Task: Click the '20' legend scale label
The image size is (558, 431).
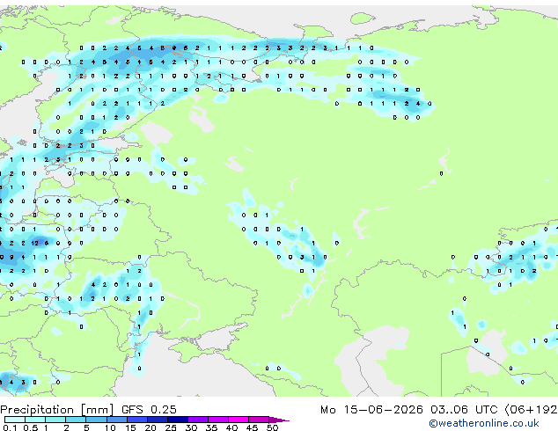Action: point(151,427)
